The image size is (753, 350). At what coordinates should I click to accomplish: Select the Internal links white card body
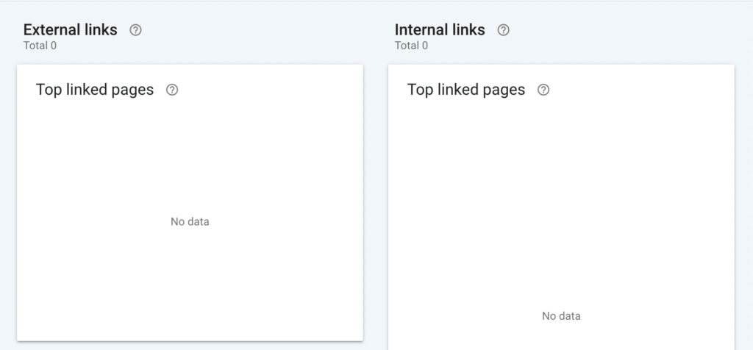pos(561,207)
